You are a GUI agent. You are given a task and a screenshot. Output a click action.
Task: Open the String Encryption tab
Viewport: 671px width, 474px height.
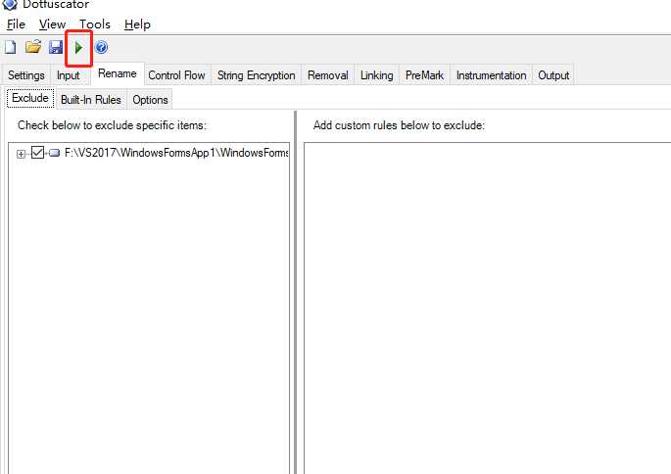coord(257,75)
